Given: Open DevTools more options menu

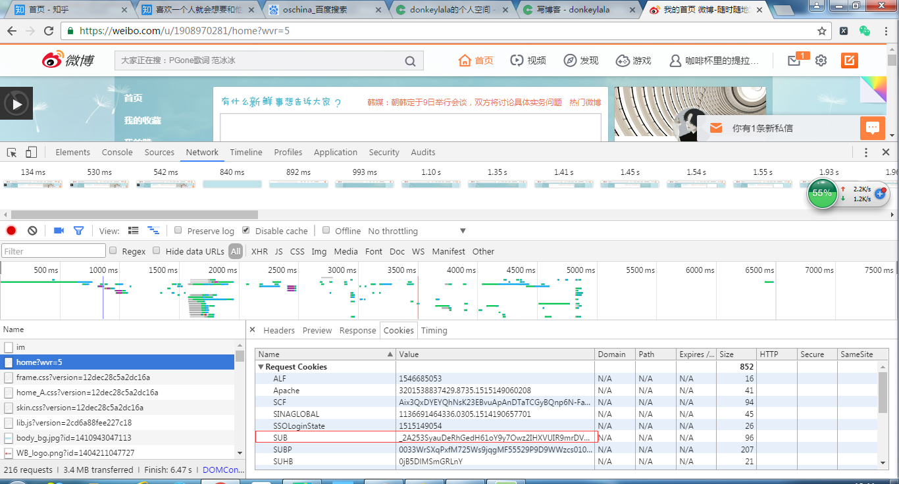Looking at the screenshot, I should 867,152.
